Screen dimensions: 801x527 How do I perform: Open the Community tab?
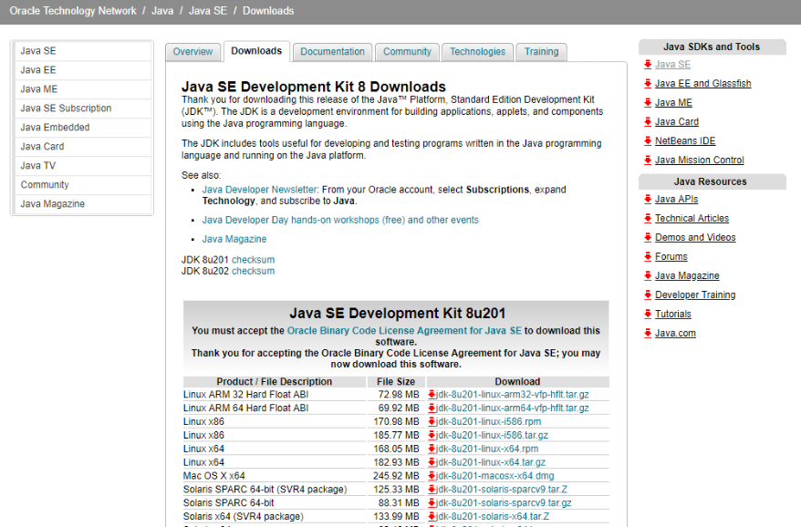point(407,52)
